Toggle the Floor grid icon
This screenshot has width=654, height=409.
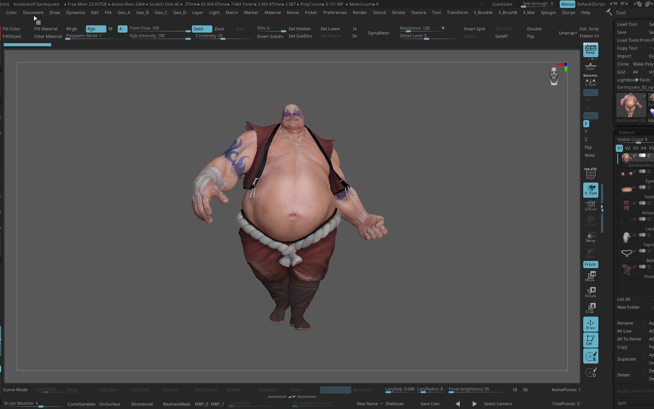click(590, 66)
